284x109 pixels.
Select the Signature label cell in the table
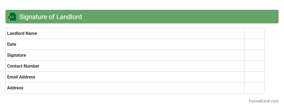coord(17,55)
